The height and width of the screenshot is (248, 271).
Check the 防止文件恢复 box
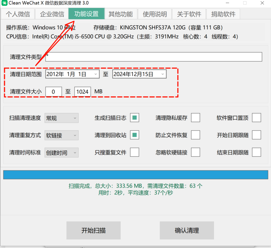tap(195, 135)
